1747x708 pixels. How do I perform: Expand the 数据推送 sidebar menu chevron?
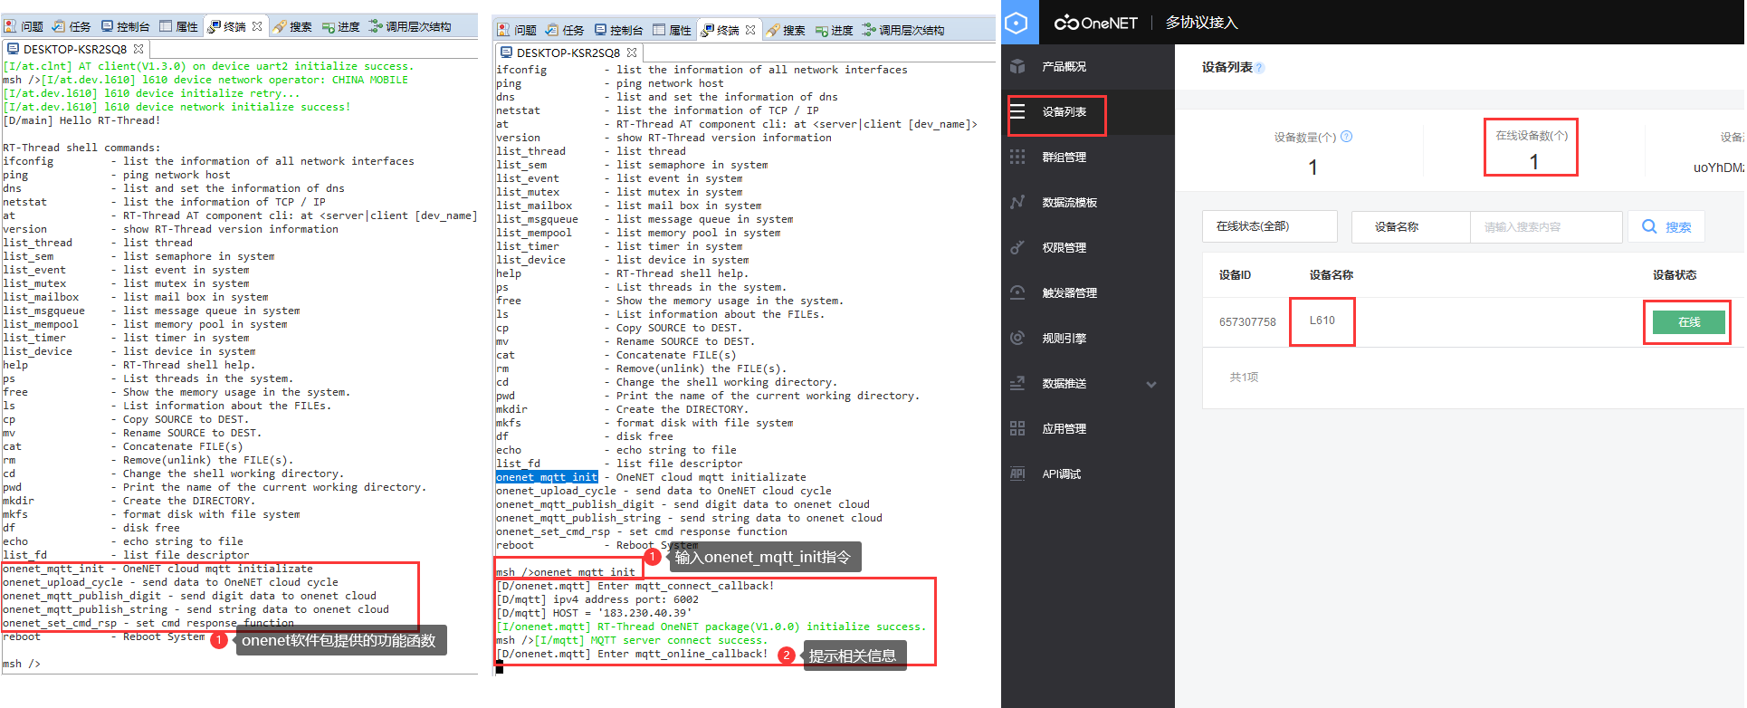[x=1151, y=384]
